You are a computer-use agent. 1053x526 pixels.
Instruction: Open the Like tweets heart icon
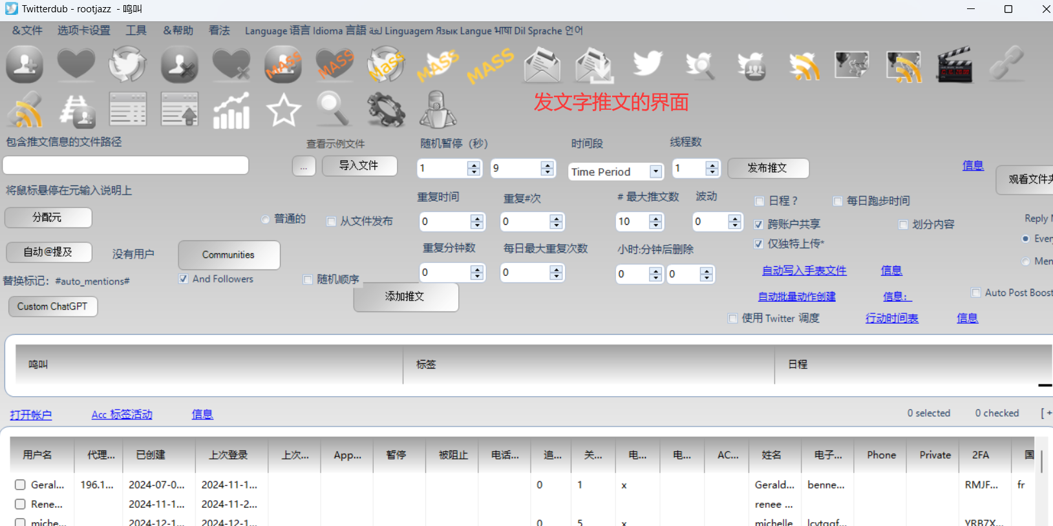click(x=76, y=64)
